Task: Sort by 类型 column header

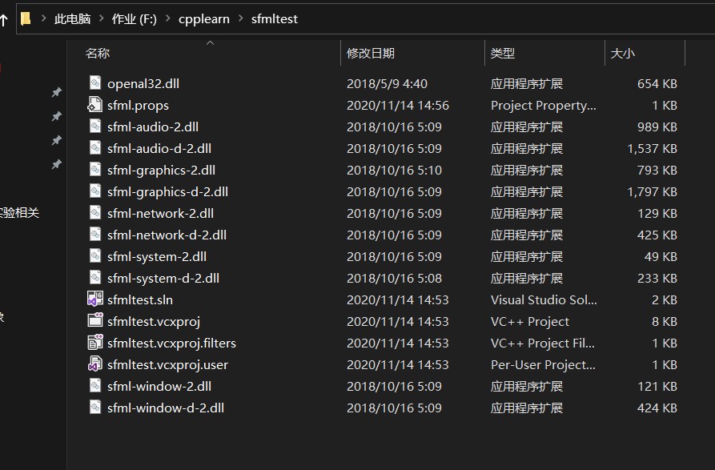Action: (503, 54)
